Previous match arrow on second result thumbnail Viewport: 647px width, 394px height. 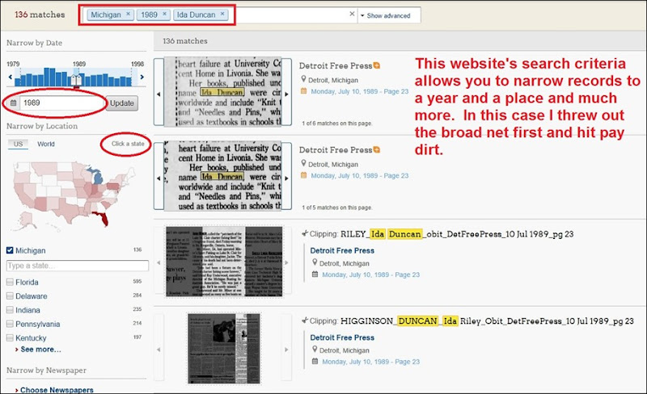pyautogui.click(x=159, y=178)
